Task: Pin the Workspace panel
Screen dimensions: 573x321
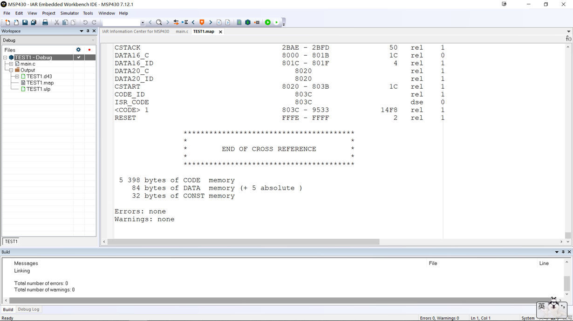Action: point(88,31)
